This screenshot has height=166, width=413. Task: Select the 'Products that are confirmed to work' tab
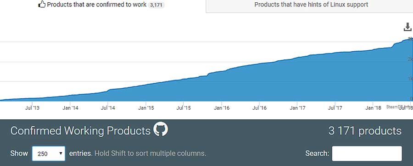(101, 5)
